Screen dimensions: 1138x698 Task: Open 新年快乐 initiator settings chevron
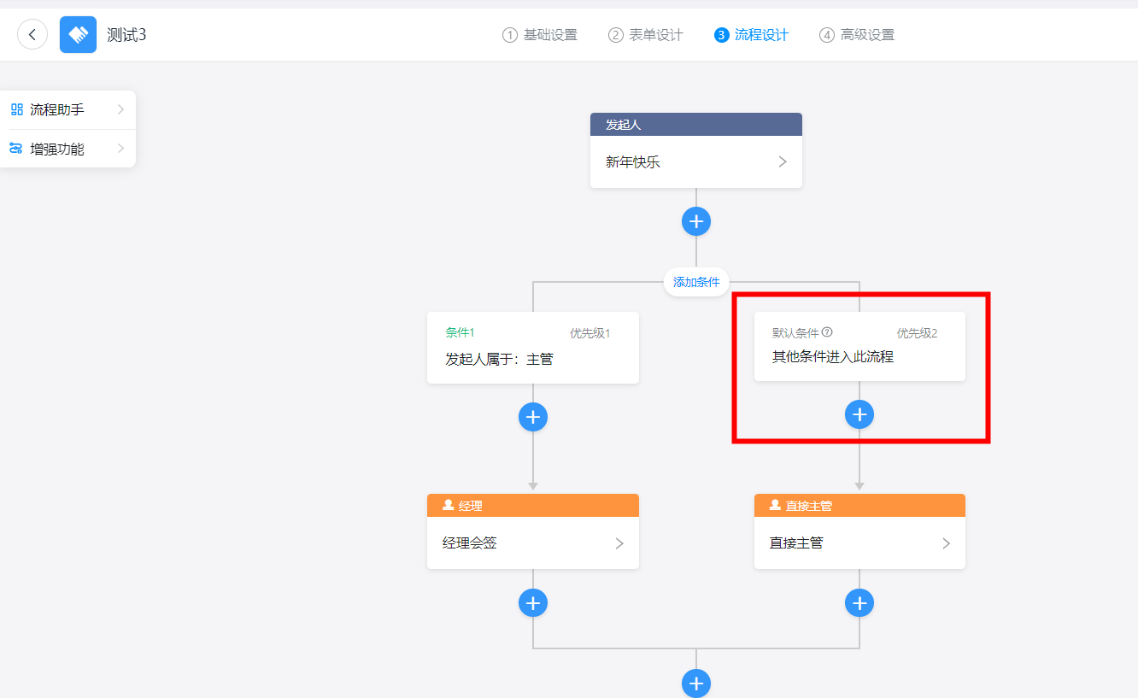(783, 161)
